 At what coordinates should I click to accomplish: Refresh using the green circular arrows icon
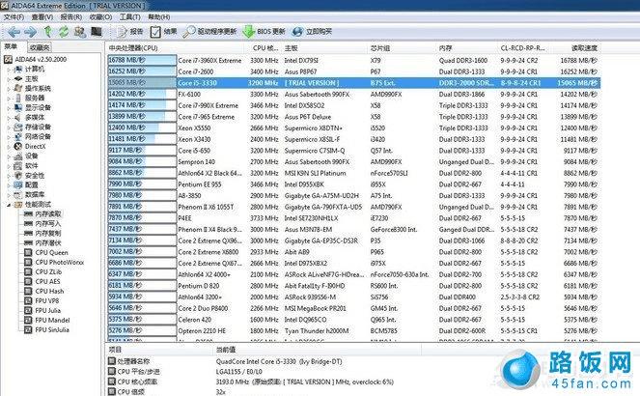64,32
